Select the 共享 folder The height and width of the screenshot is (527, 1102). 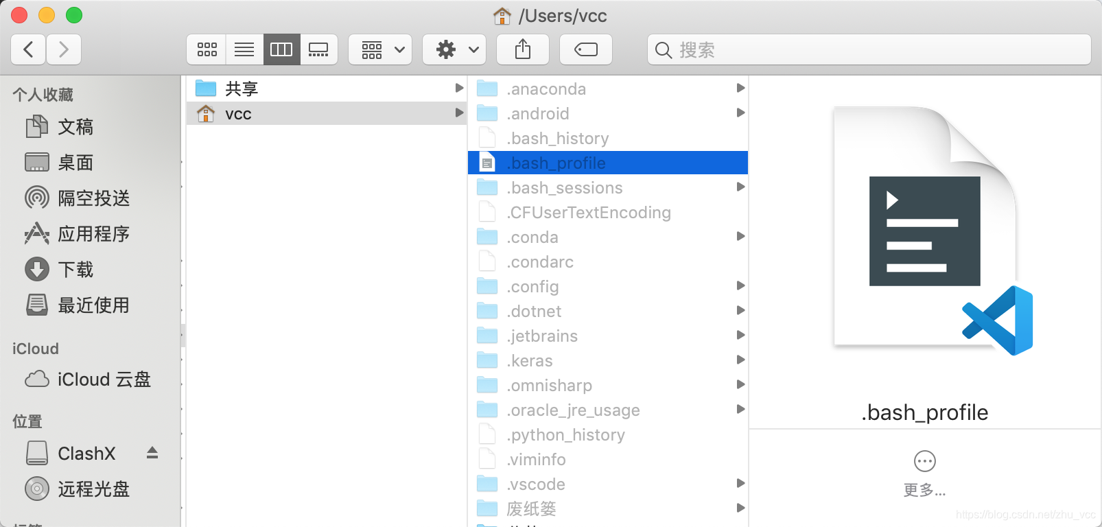tap(327, 89)
